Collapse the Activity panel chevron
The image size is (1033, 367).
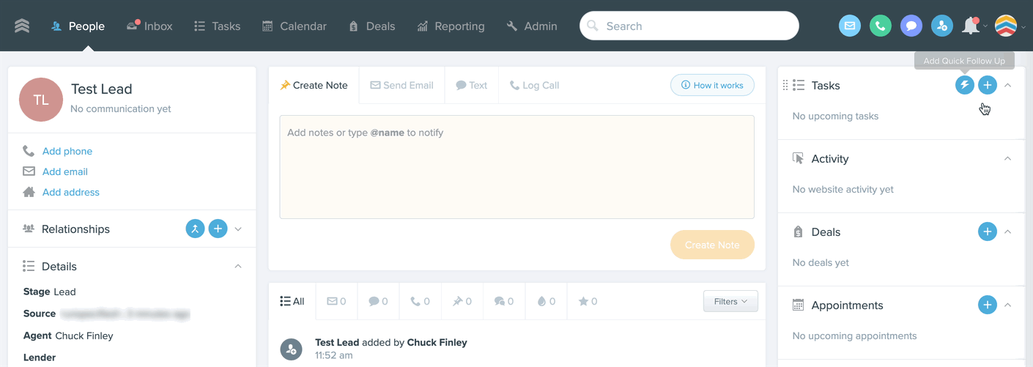coord(1008,159)
